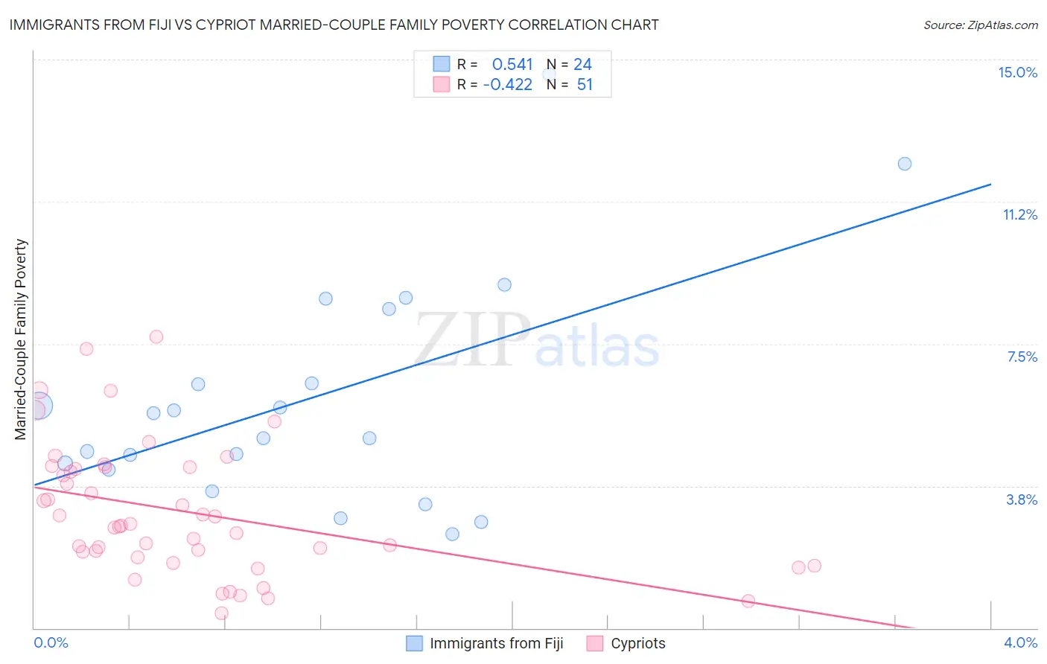Click the 11.2% y-axis label
The height and width of the screenshot is (664, 1047).
(x=1019, y=214)
